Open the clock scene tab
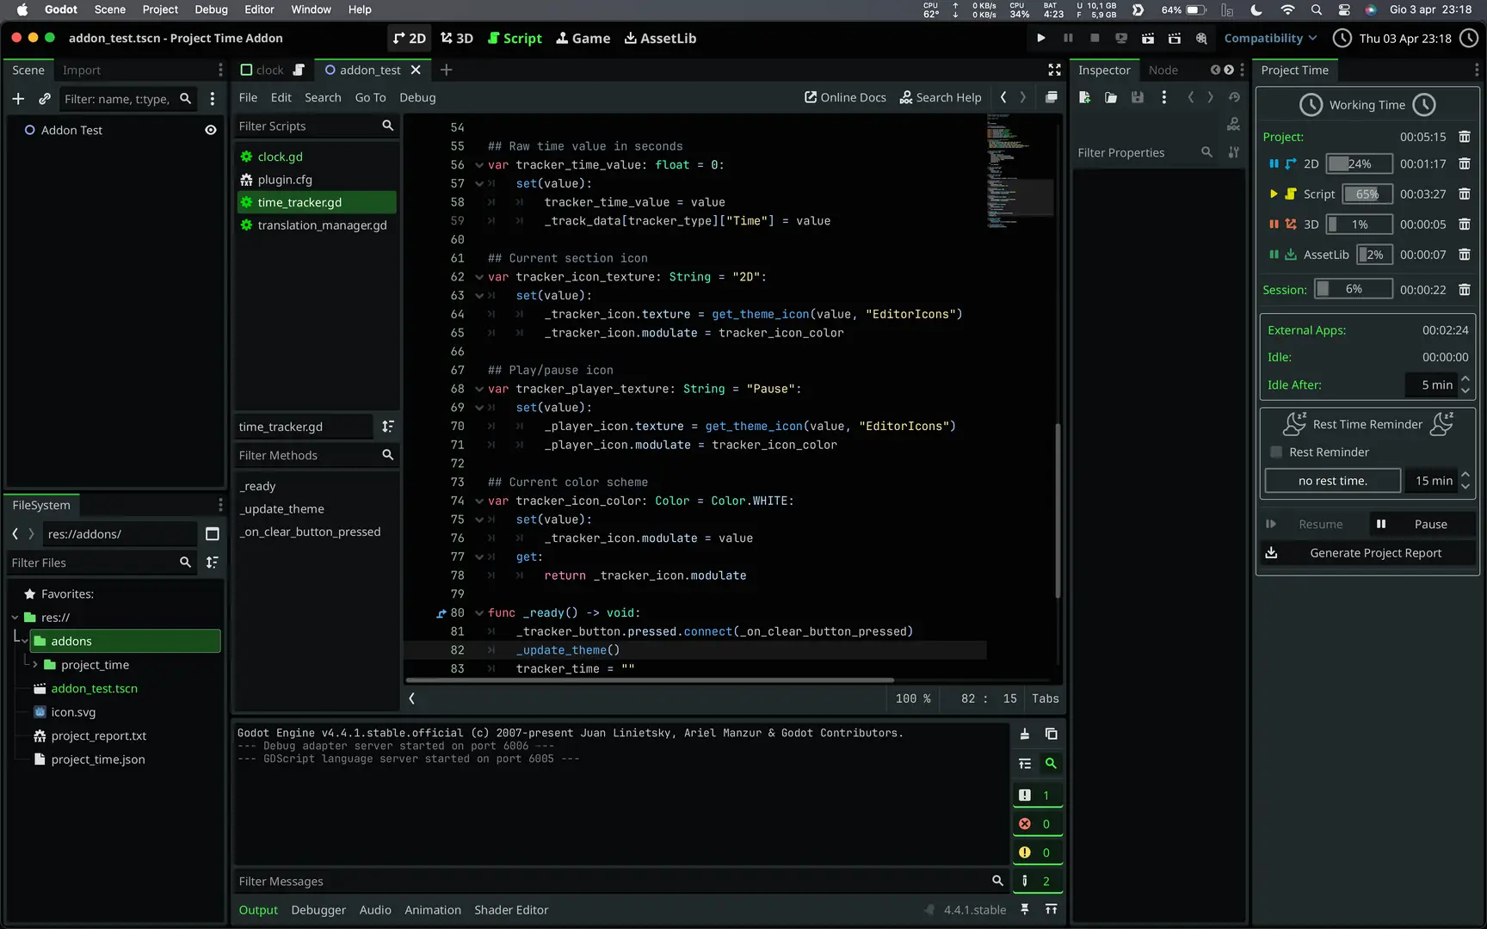The image size is (1487, 929). (270, 70)
